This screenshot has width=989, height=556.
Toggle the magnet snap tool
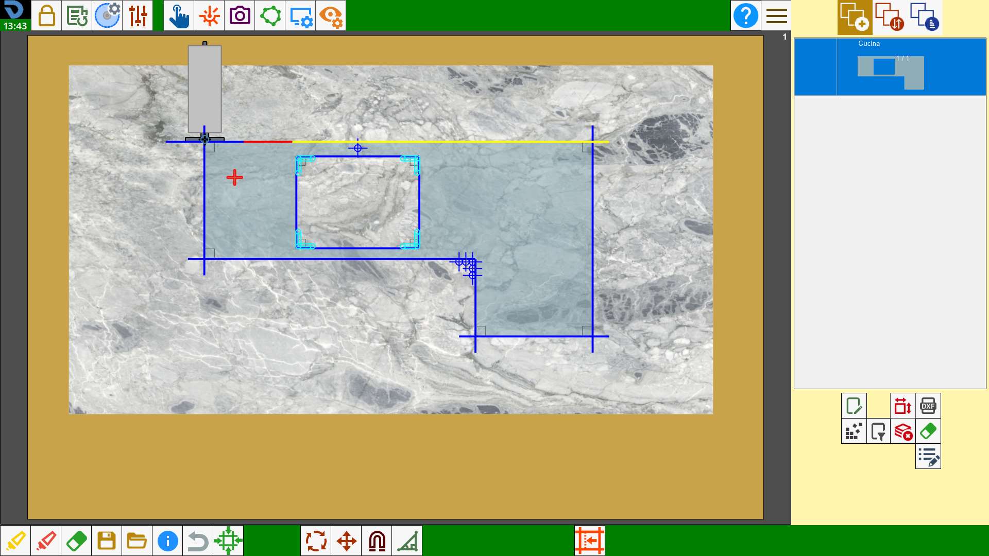(377, 541)
